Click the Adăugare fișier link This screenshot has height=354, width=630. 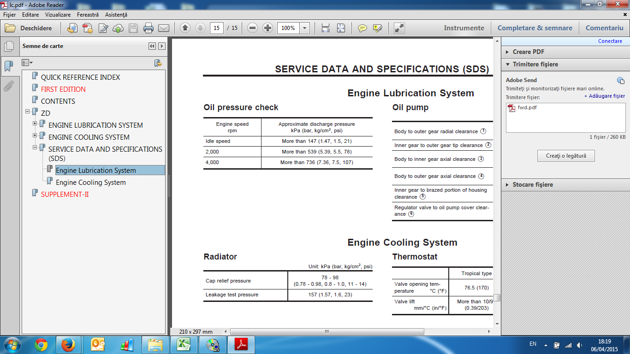tap(605, 96)
